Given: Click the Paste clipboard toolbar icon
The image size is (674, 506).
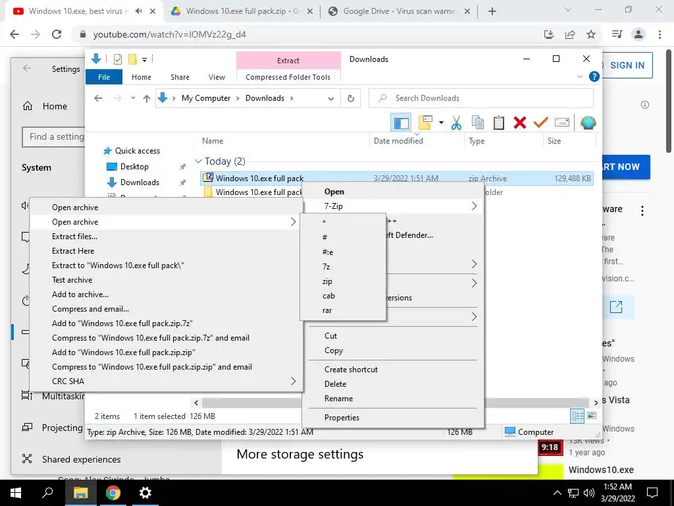Looking at the screenshot, I should (499, 123).
